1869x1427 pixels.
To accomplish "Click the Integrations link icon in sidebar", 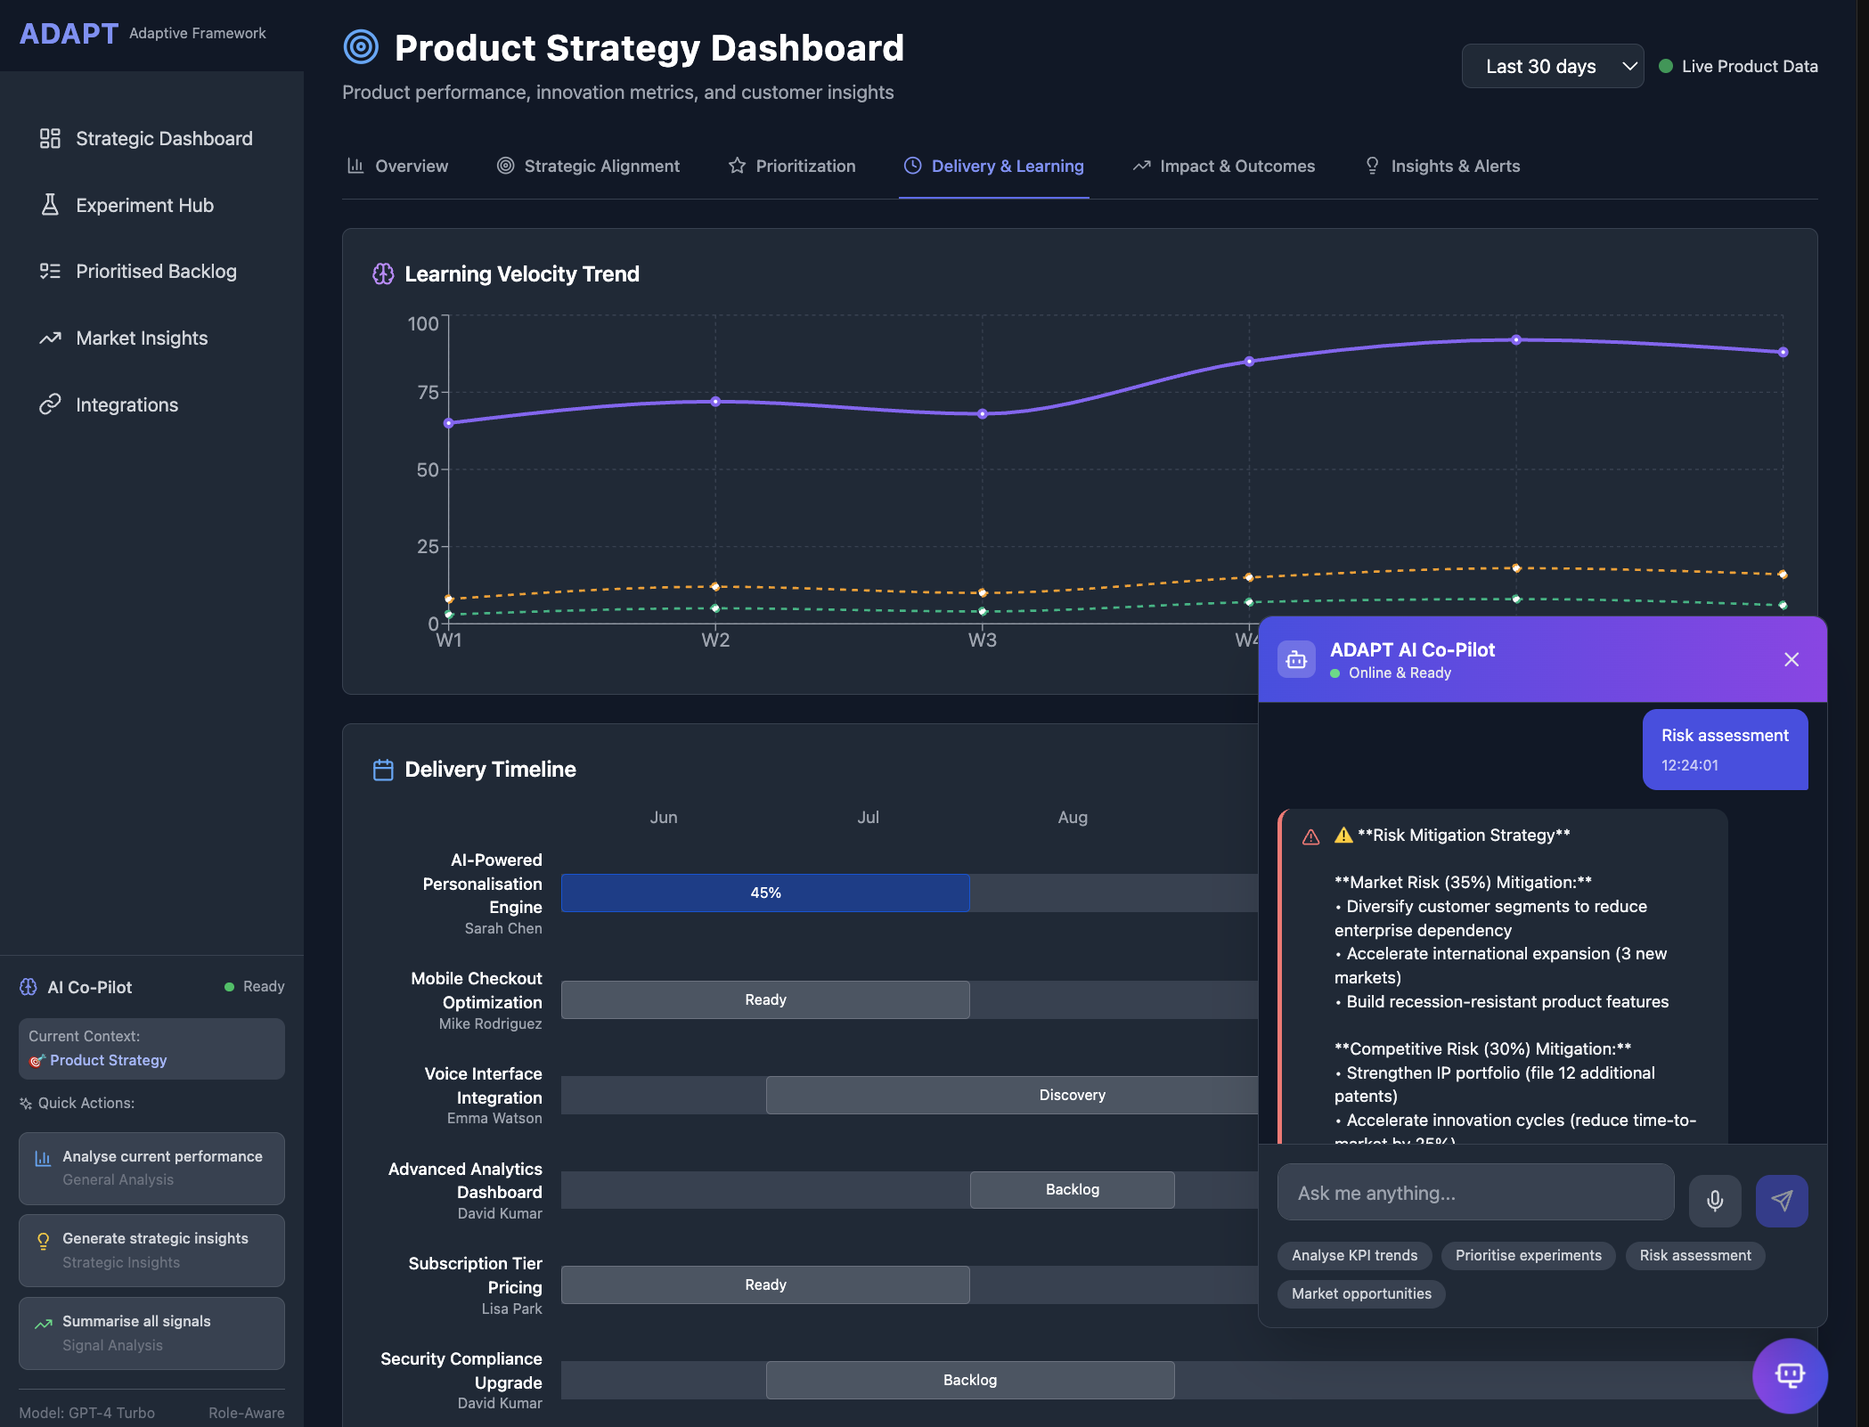I will pos(50,404).
